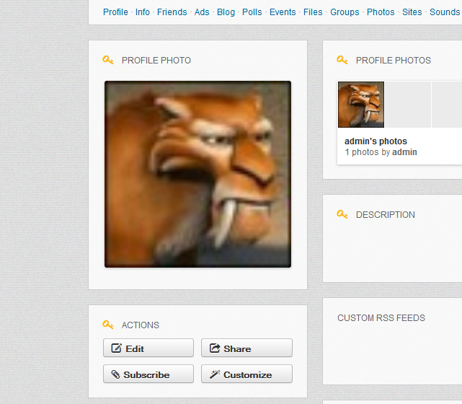462x404 pixels.
Task: Click the PROFILE PHOTOS block title
Action: tap(394, 61)
